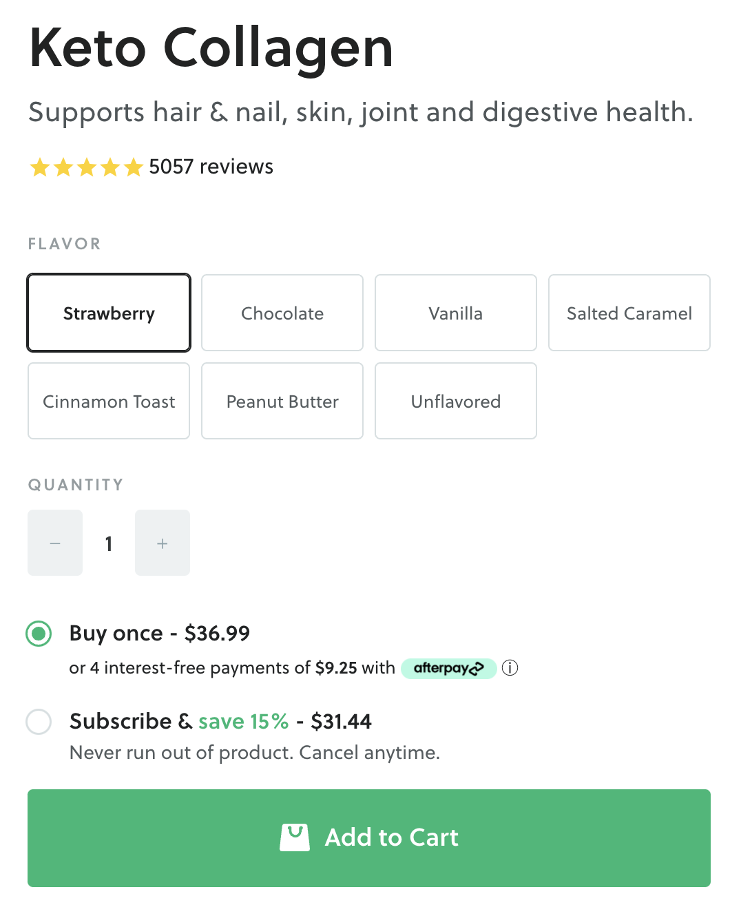Click the shopping bag icon on Add to Cart
Image resolution: width=741 pixels, height=916 pixels.
295,837
